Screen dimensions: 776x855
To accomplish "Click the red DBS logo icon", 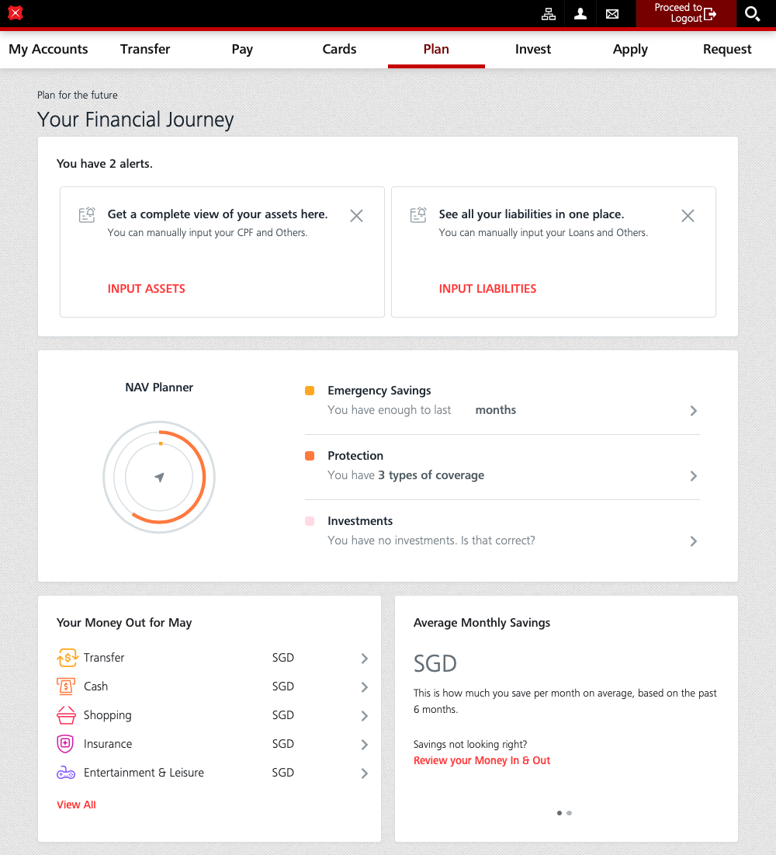I will pyautogui.click(x=16, y=12).
